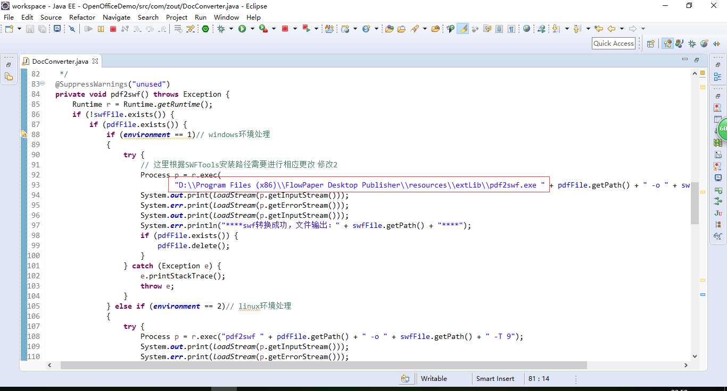Close the DocConverter.java tab

[95, 61]
